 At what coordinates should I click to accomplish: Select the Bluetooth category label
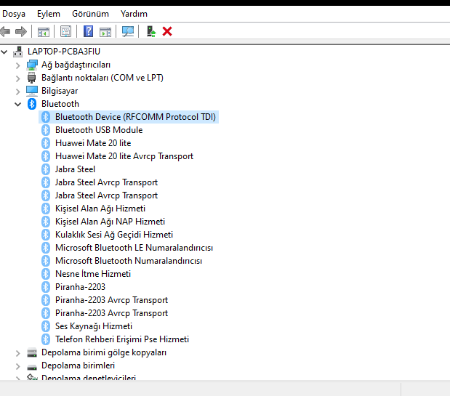(60, 104)
